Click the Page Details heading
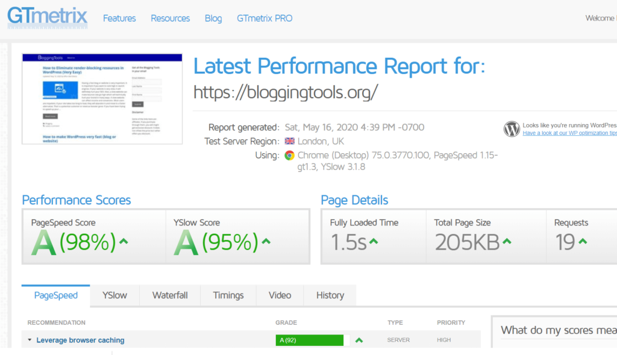Image resolution: width=617 pixels, height=355 pixels. point(354,200)
